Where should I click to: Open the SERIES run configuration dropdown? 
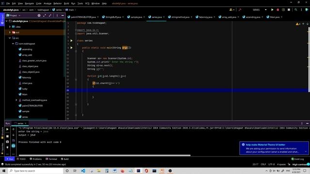(260, 10)
